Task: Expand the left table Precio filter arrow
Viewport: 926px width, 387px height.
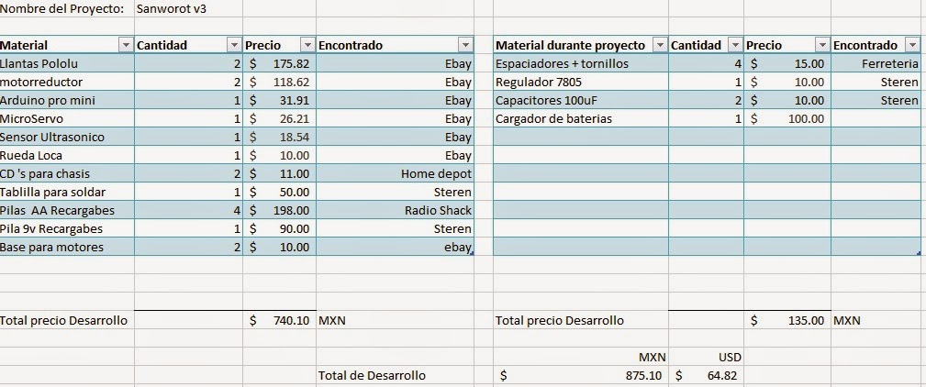Action: 306,45
